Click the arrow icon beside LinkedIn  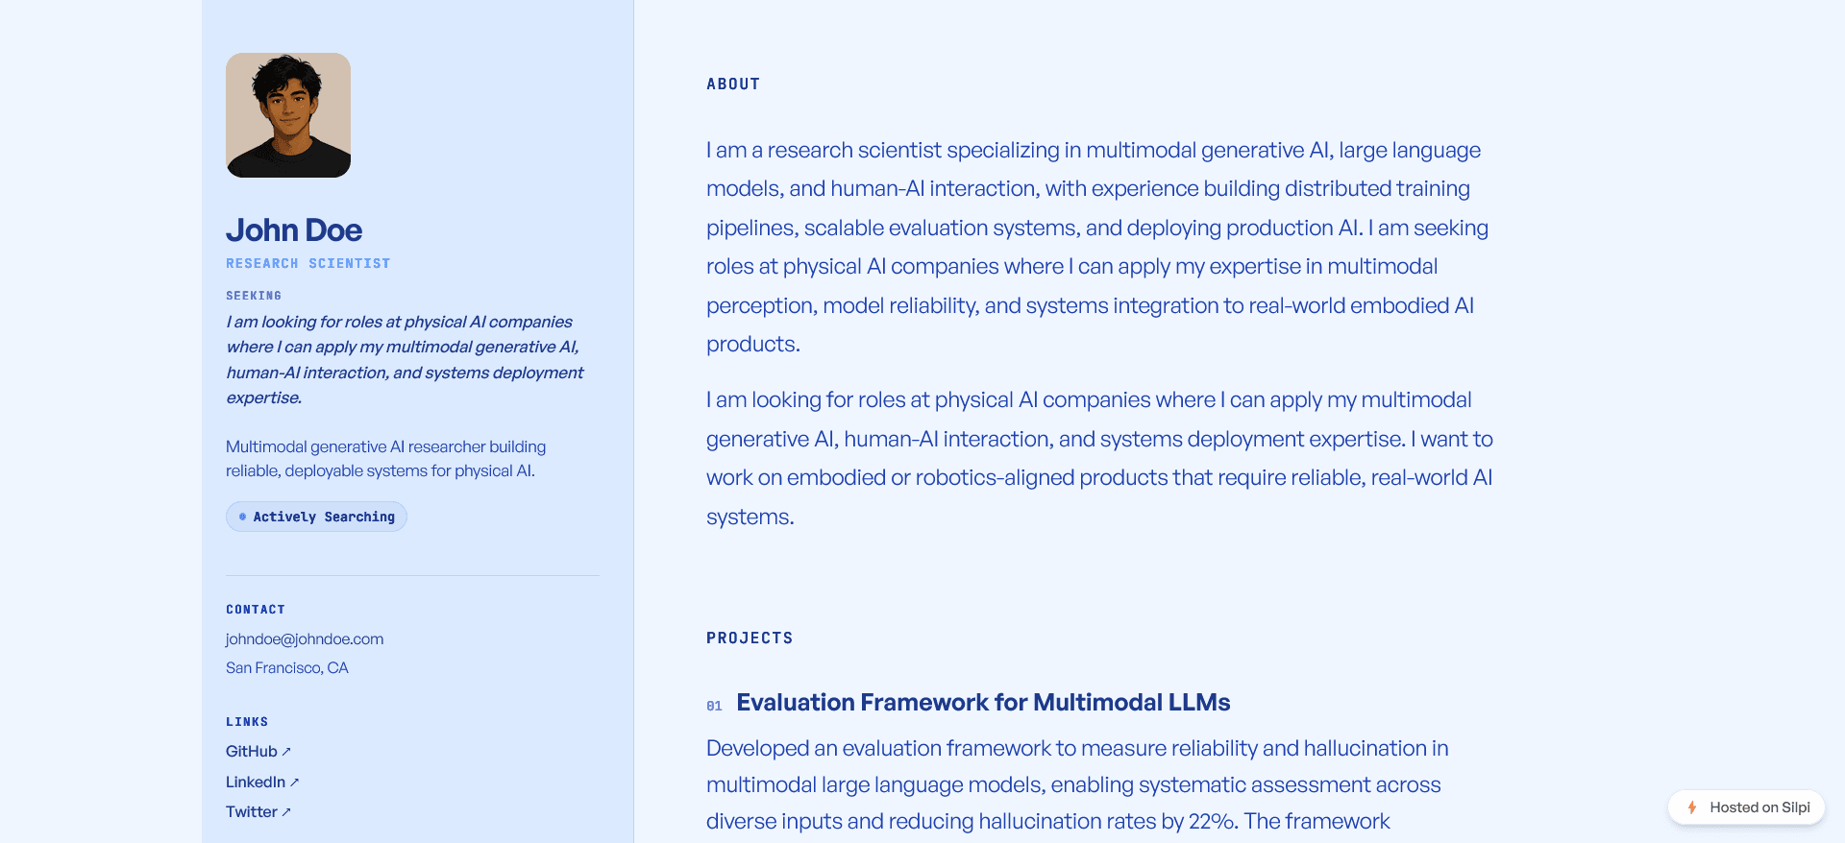pyautogui.click(x=295, y=783)
